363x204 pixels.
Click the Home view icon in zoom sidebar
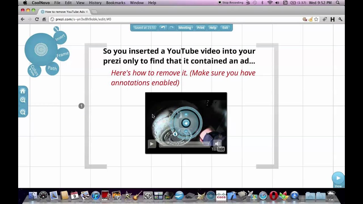[23, 91]
